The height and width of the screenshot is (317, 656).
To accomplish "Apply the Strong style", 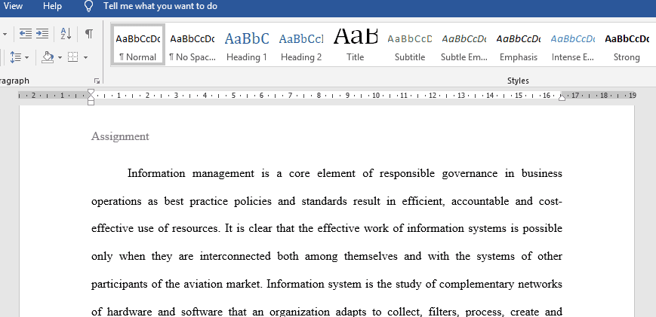I will point(627,44).
